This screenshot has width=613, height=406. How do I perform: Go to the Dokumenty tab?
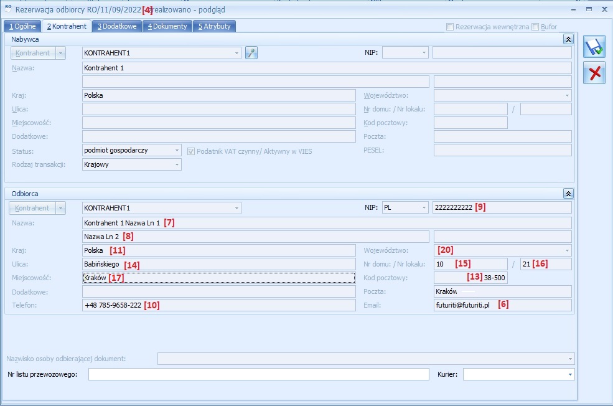coord(167,26)
